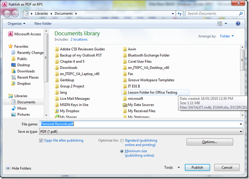Open the 2 locations link
Image resolution: width=249 pixels, height=179 pixels.
click(79, 39)
